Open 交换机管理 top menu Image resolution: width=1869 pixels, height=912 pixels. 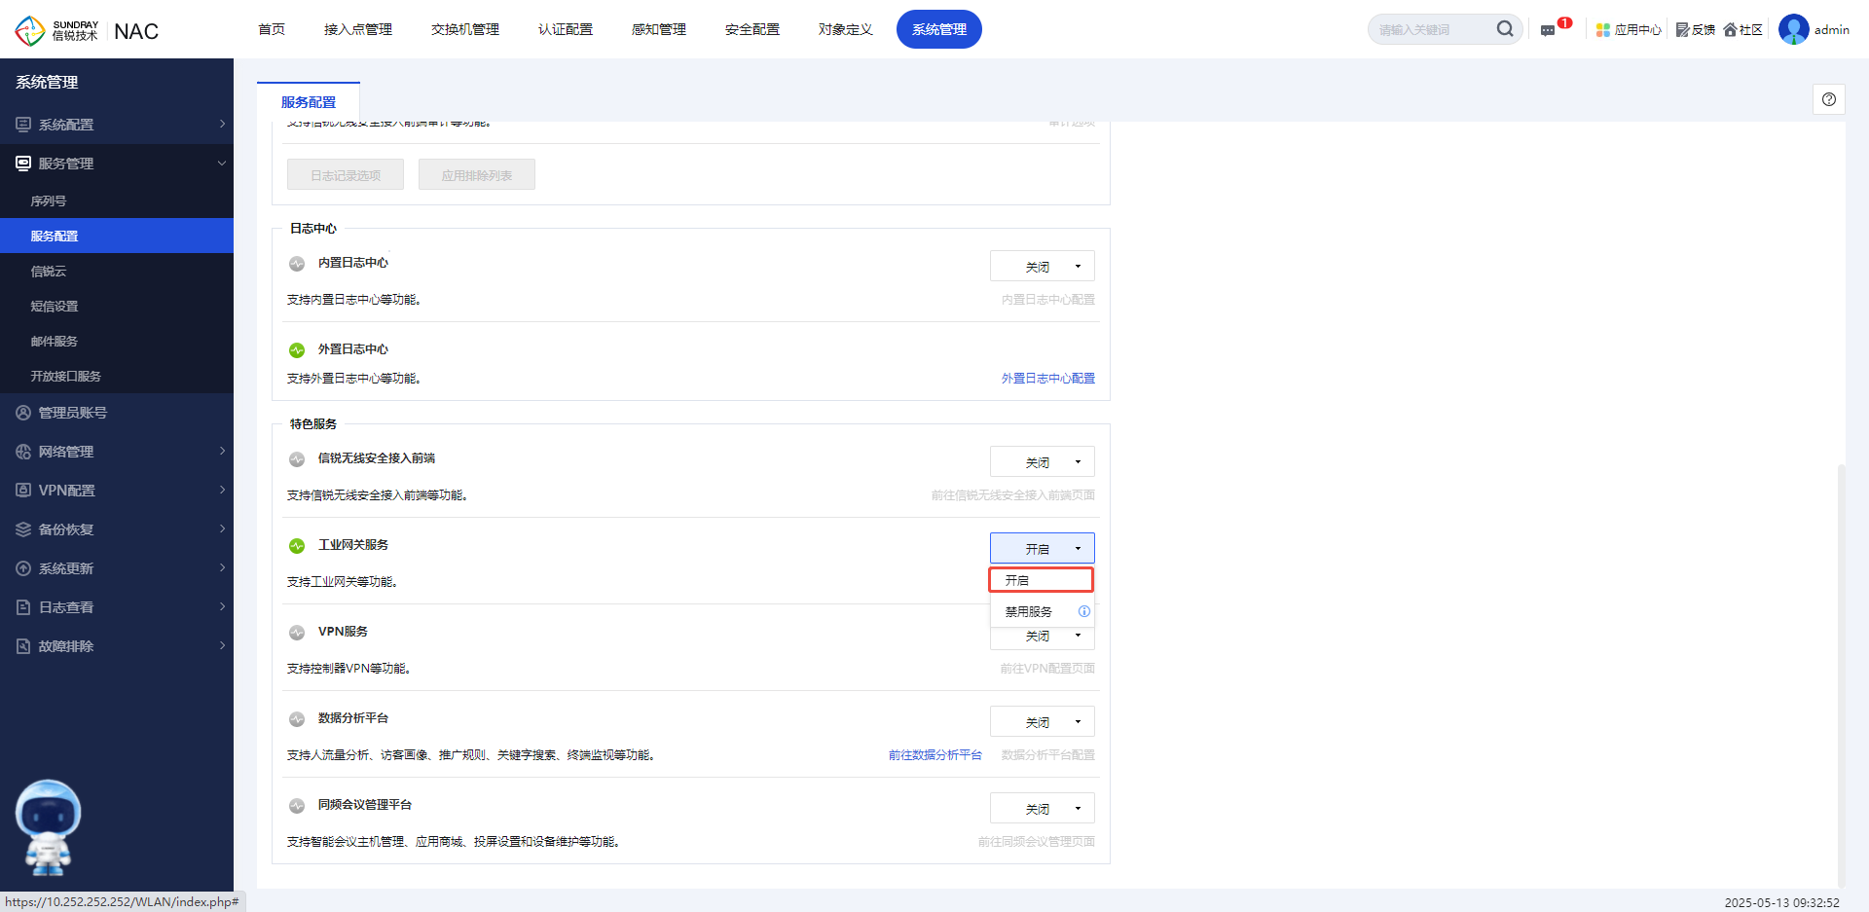(x=465, y=29)
